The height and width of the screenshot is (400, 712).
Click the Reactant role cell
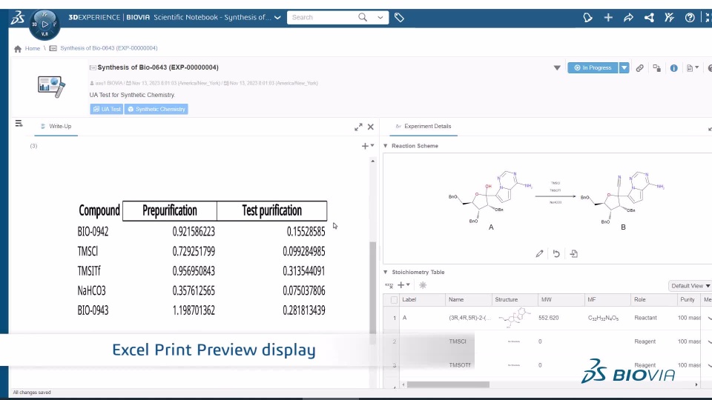click(645, 318)
